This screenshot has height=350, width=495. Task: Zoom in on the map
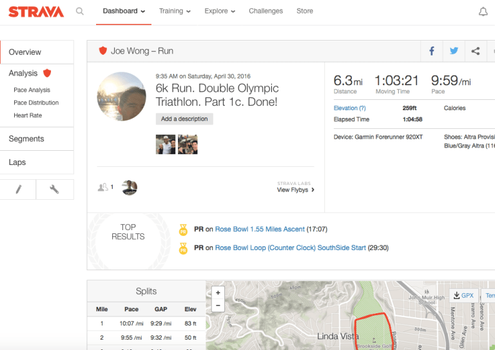tap(218, 293)
